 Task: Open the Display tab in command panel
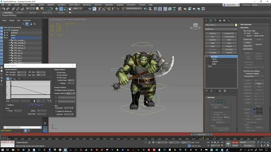coord(224,21)
